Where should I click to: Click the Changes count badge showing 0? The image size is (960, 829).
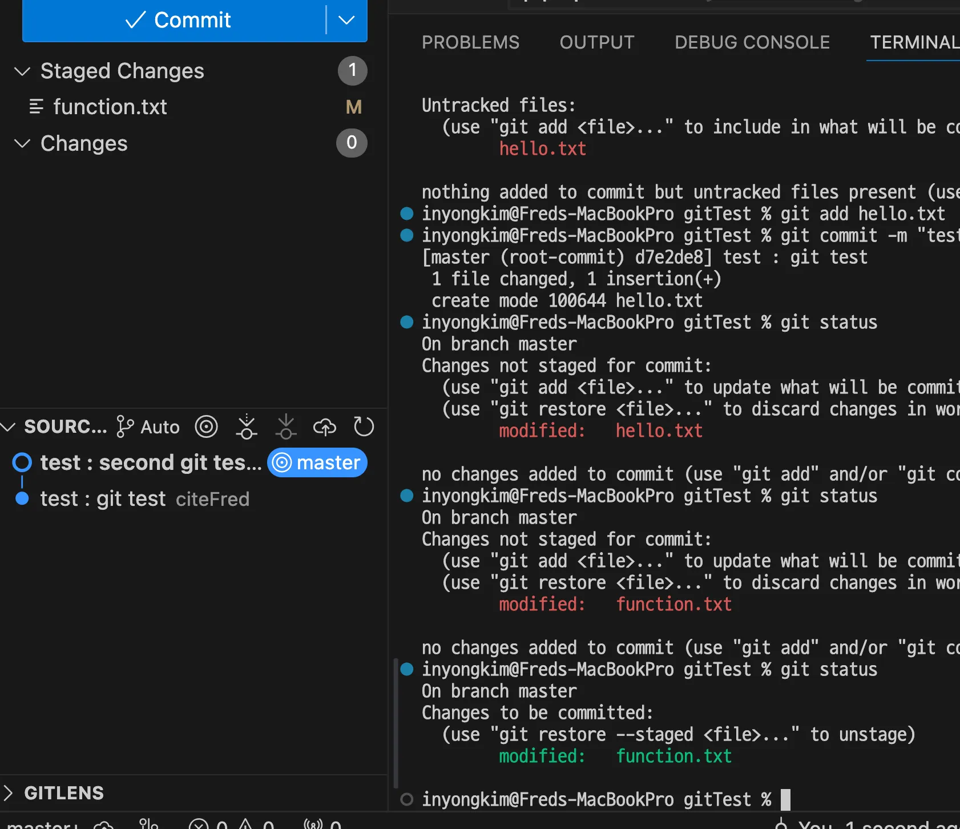click(352, 143)
